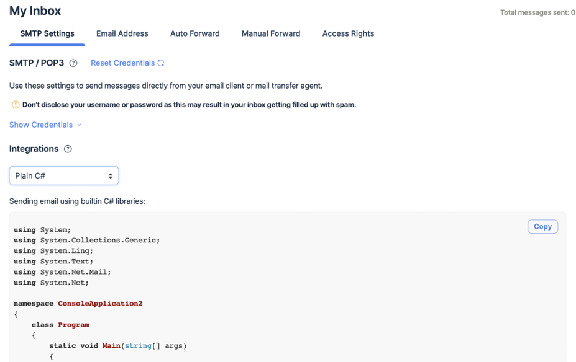Click the ConsoleApplication2 namespace in the code

pyautogui.click(x=99, y=304)
